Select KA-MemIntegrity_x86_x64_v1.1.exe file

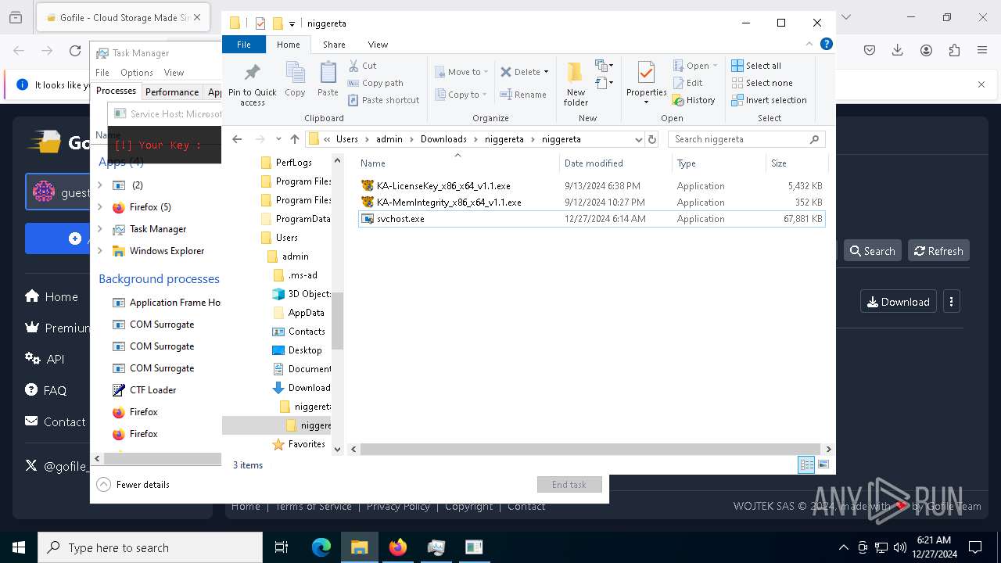pyautogui.click(x=591, y=203)
